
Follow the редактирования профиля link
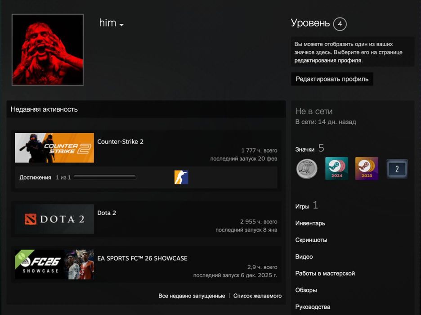[x=328, y=60]
